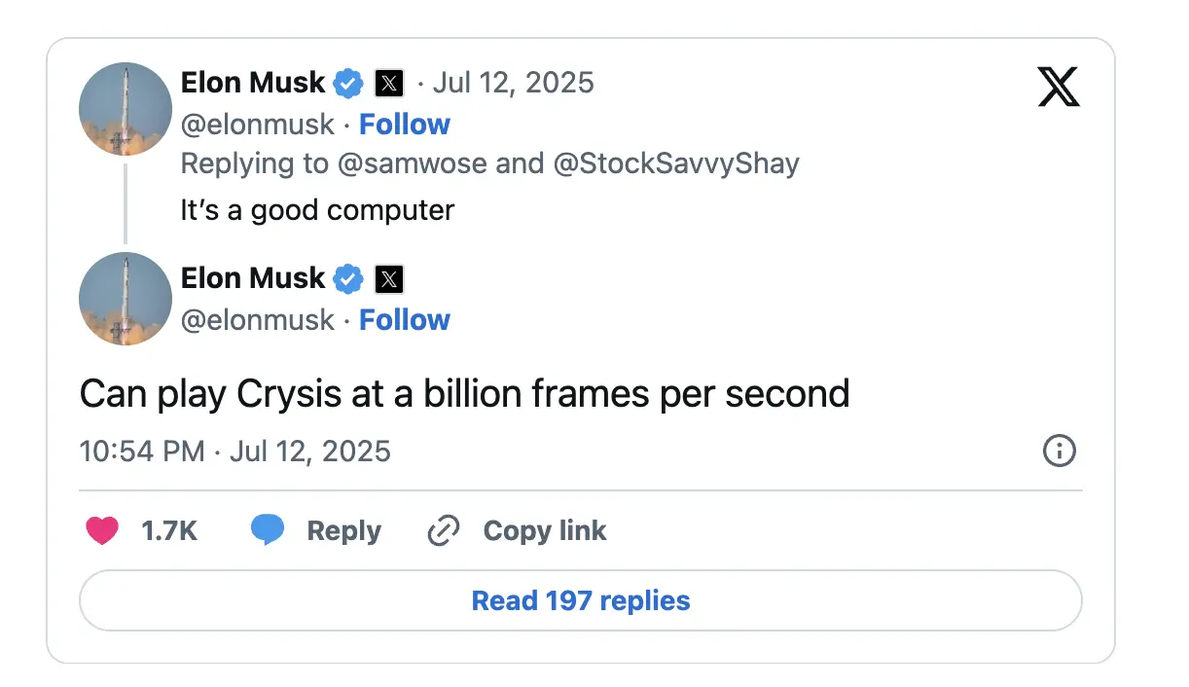Viewport: 1189px width, 687px height.
Task: Follow from the second tweet's Follow link
Action: point(405,320)
